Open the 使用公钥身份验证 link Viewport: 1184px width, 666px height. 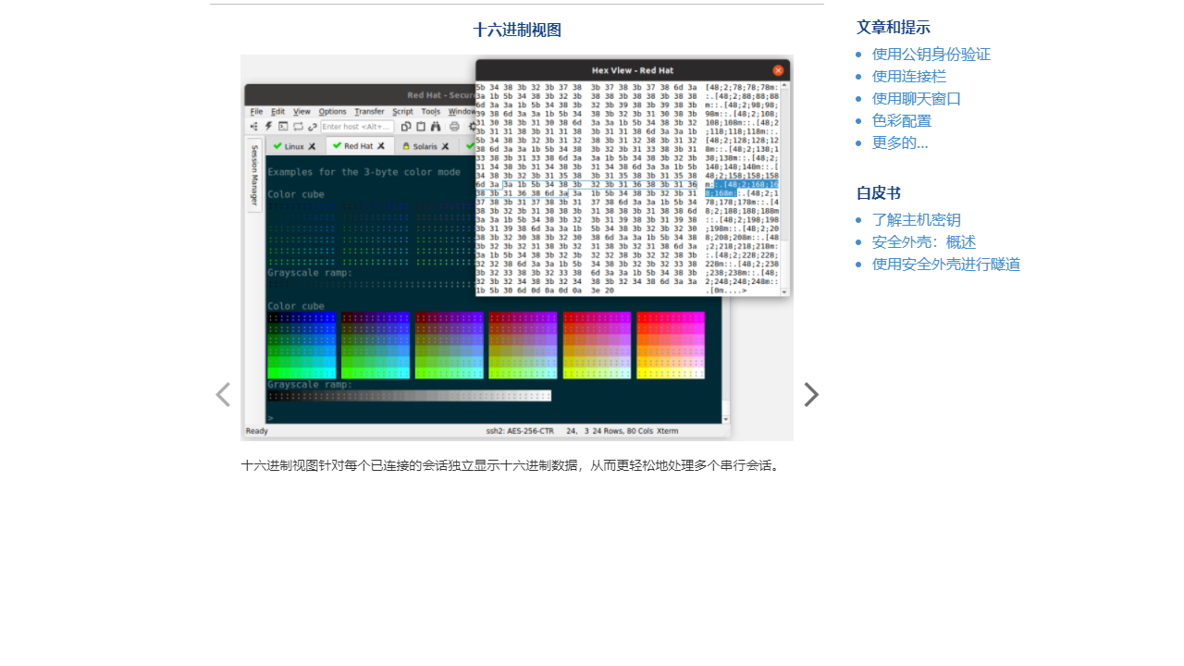(x=931, y=54)
